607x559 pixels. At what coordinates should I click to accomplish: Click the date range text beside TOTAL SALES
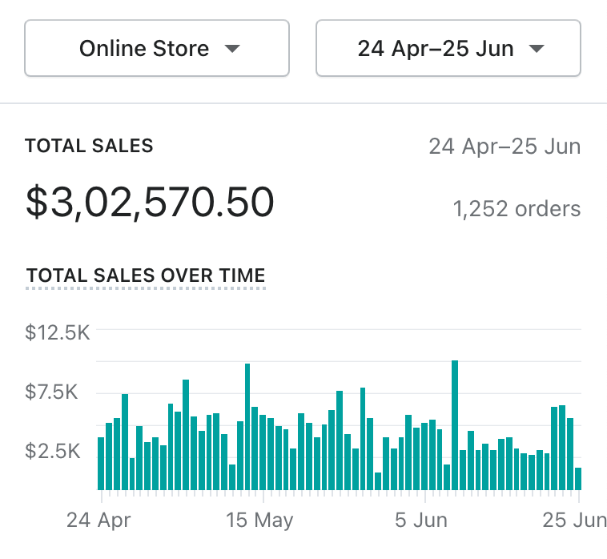click(x=504, y=147)
